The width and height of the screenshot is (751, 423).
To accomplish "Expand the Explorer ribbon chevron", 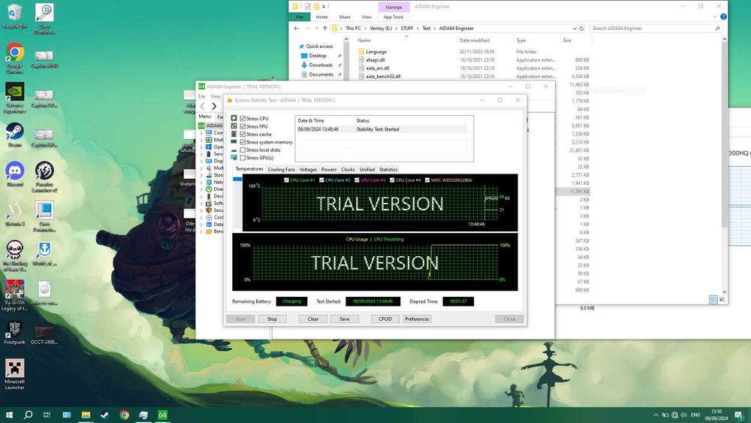I will point(715,17).
